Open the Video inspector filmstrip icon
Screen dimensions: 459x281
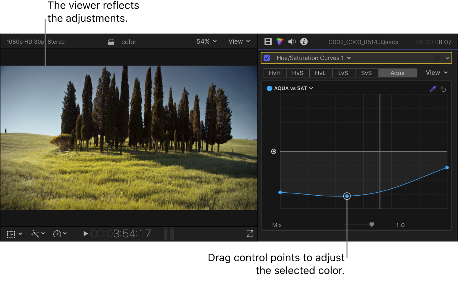coord(268,41)
